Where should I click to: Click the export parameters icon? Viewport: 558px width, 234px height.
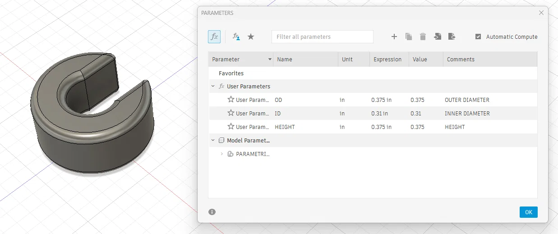click(452, 37)
